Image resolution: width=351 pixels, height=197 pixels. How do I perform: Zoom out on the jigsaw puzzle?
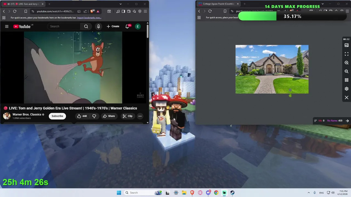click(347, 71)
